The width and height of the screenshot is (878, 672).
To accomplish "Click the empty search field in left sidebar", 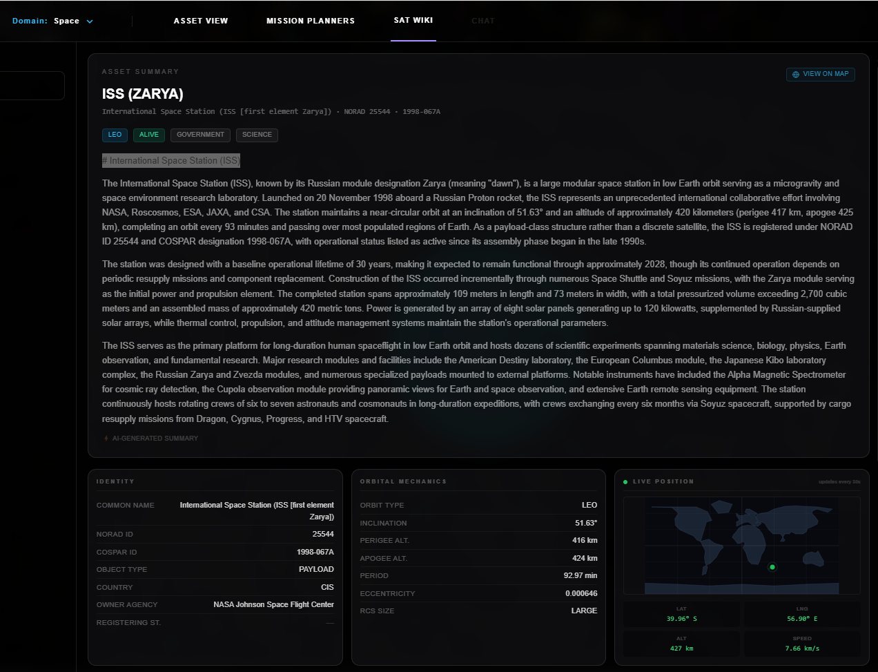I will click(32, 86).
